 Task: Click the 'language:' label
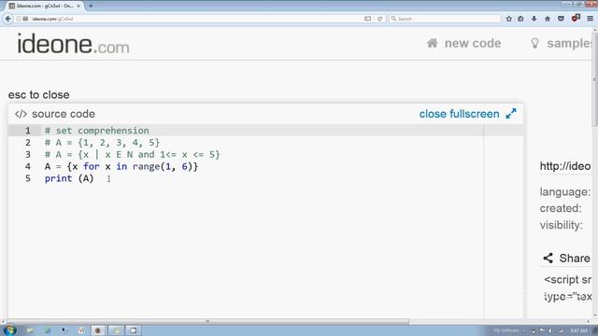[564, 192]
